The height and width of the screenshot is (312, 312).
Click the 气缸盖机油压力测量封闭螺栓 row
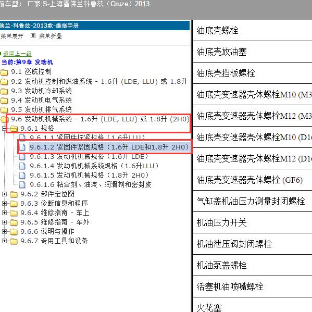pyautogui.click(x=253, y=201)
